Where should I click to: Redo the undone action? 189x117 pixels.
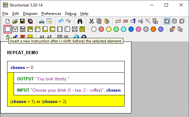click(68, 21)
